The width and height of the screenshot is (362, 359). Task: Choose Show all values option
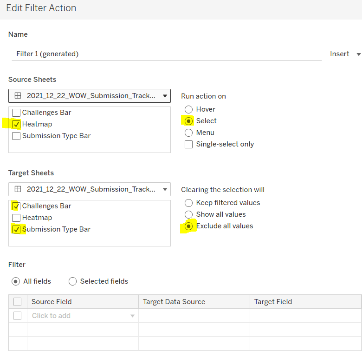(188, 214)
